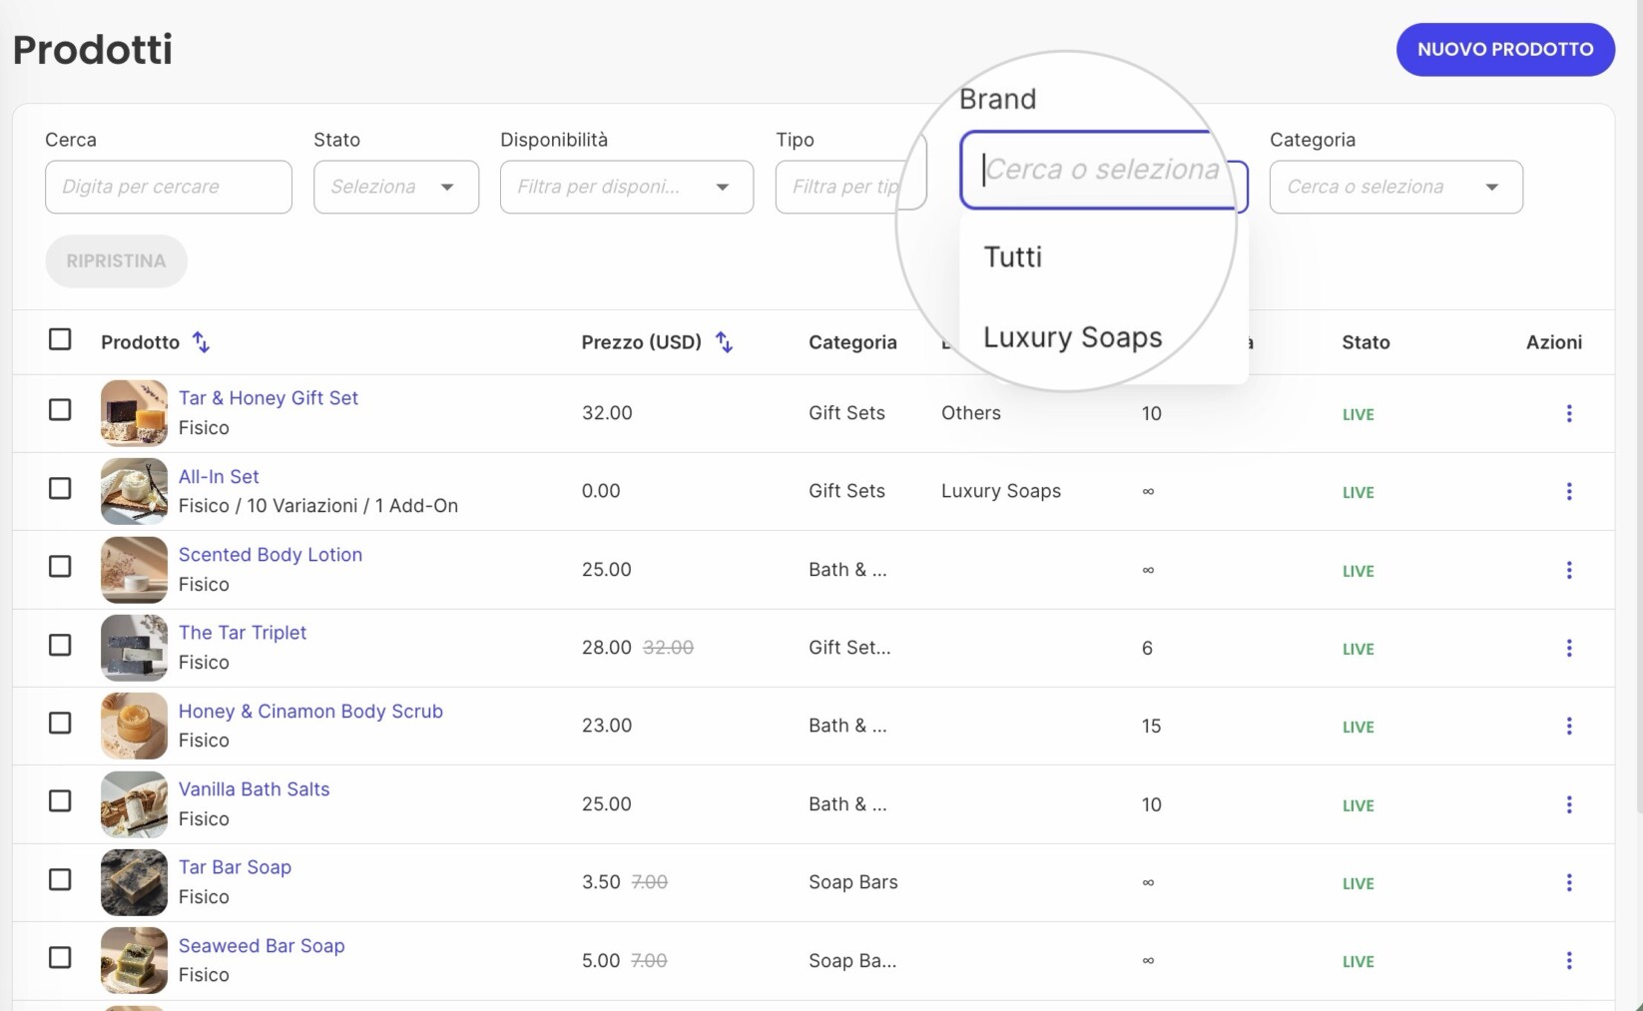1643x1011 pixels.
Task: Sort by Prodotto column arrows icon
Action: tap(201, 342)
